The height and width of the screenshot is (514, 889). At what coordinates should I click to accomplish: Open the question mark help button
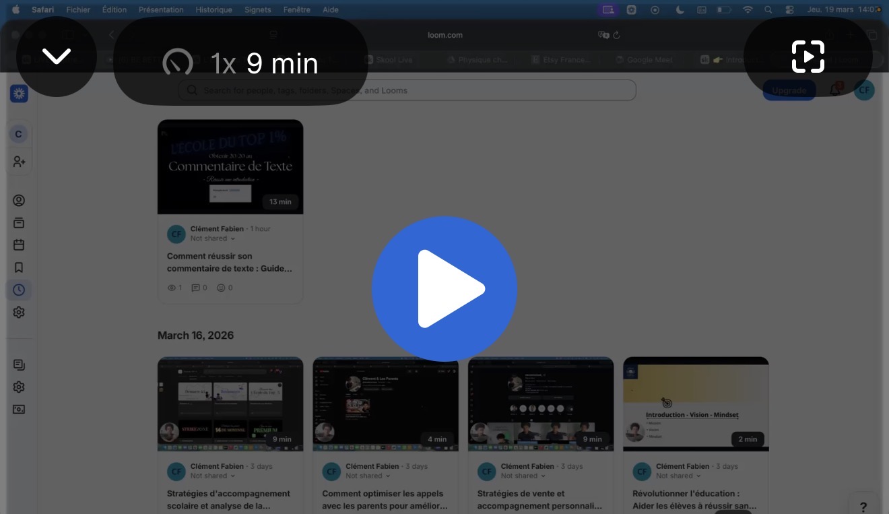pos(863,507)
